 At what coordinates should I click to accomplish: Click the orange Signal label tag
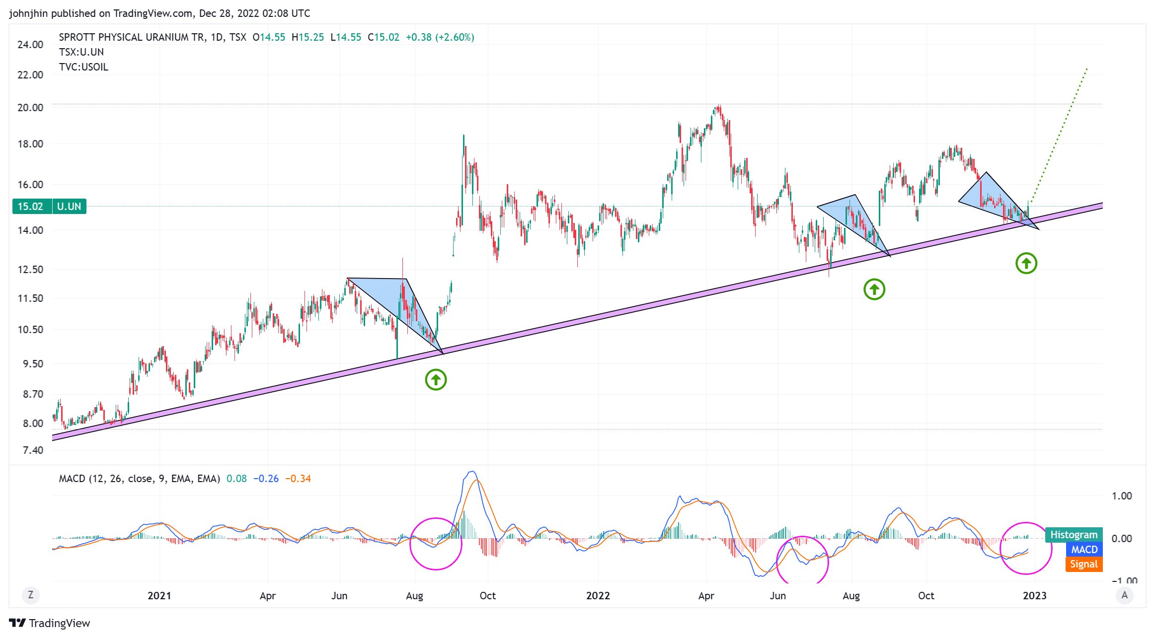1083,564
